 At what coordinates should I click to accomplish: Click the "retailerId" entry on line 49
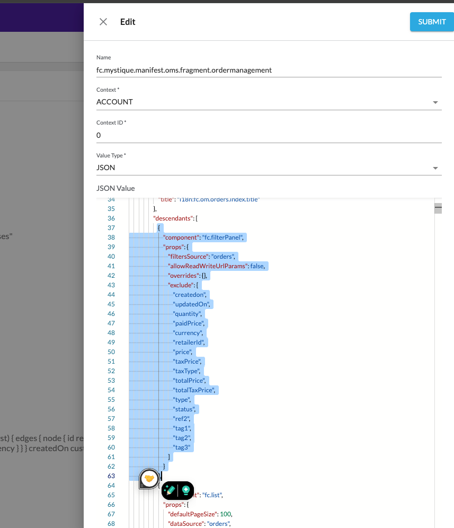point(189,342)
